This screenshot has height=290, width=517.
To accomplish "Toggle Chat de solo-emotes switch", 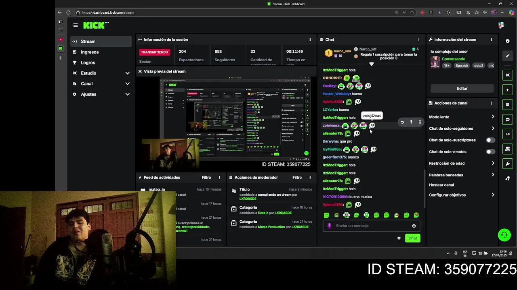I will pos(490,152).
